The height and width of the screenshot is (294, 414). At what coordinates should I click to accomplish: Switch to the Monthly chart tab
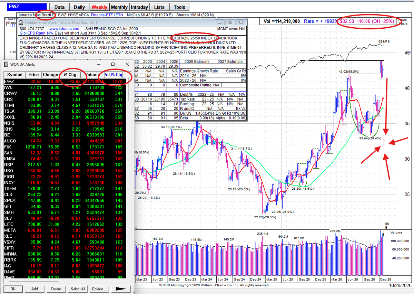point(119,7)
